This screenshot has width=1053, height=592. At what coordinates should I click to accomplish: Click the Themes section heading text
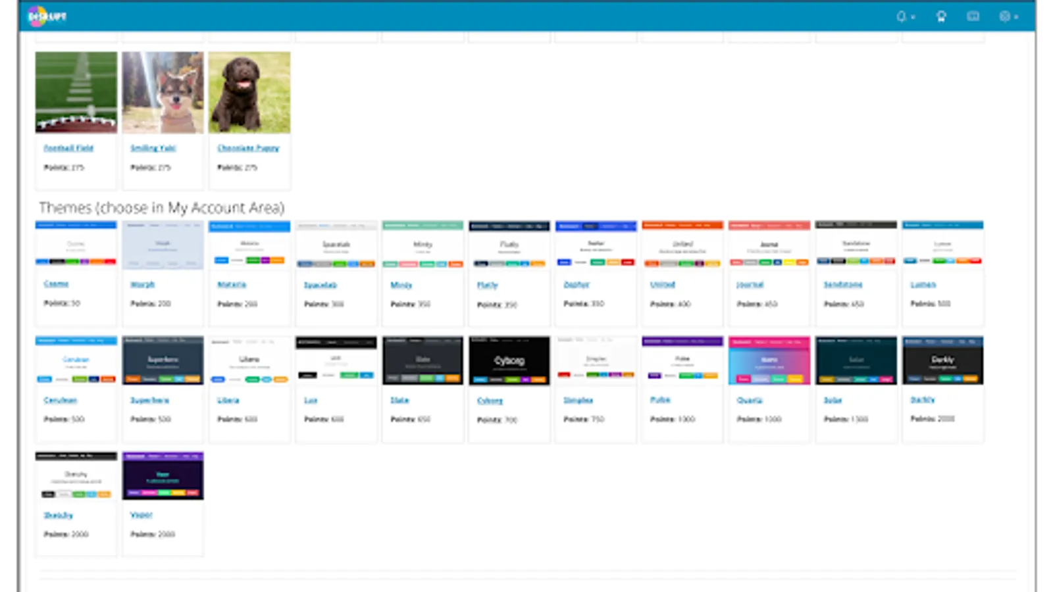click(162, 208)
